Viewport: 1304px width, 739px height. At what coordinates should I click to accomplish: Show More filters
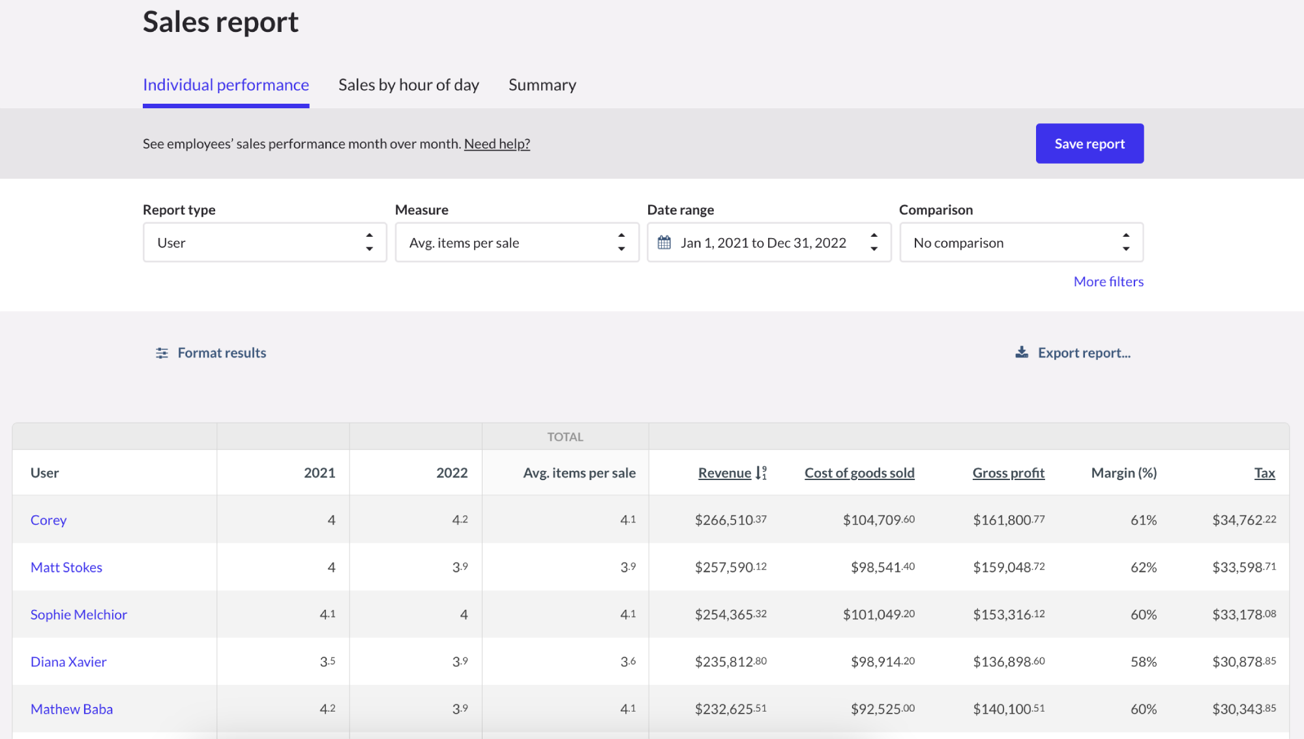click(1108, 282)
